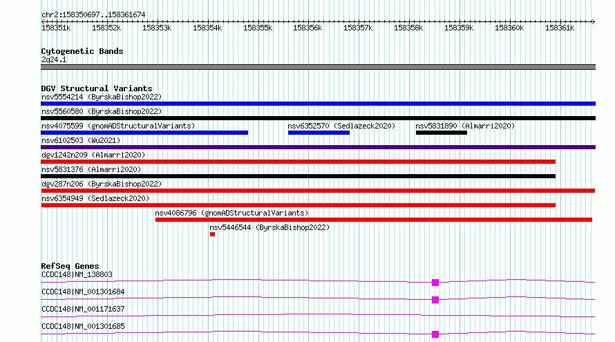Click the nsv5831890 Almarri2020 black bar
Viewport: 615px width, 342px height.
(x=442, y=133)
